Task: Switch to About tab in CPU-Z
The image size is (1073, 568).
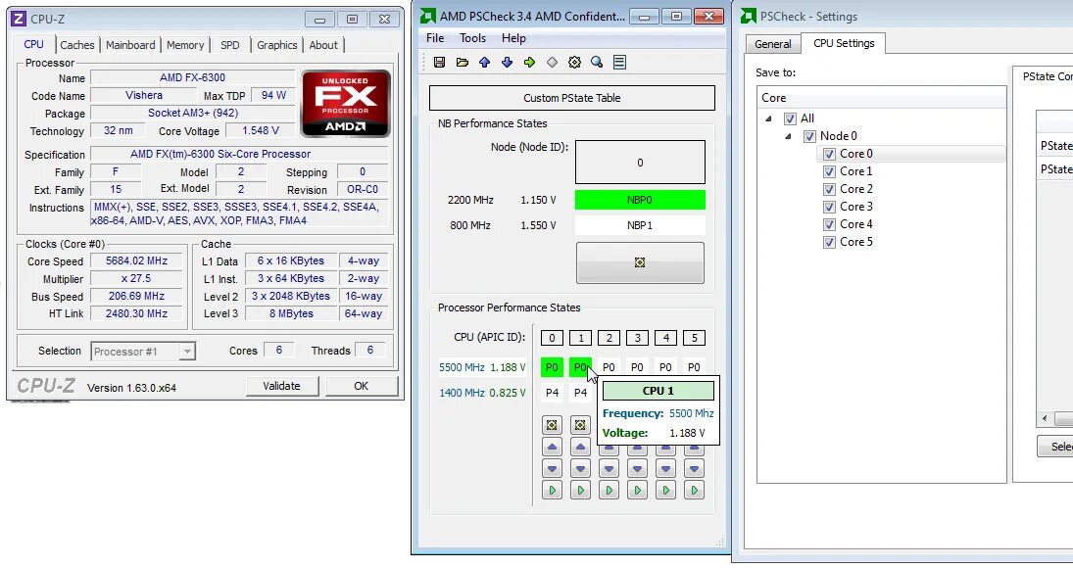Action: point(323,45)
